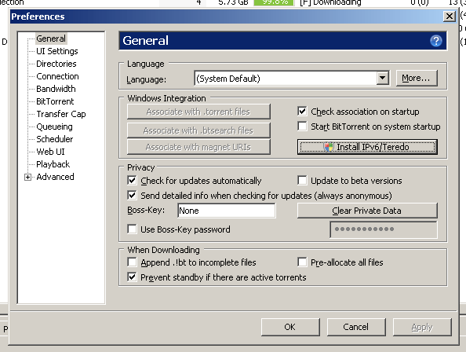Click the Apply button
466x352 pixels.
[x=422, y=327]
